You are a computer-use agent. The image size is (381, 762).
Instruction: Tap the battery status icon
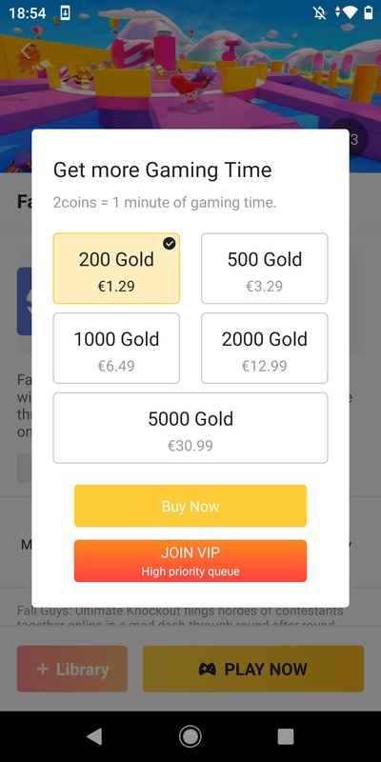[369, 12]
